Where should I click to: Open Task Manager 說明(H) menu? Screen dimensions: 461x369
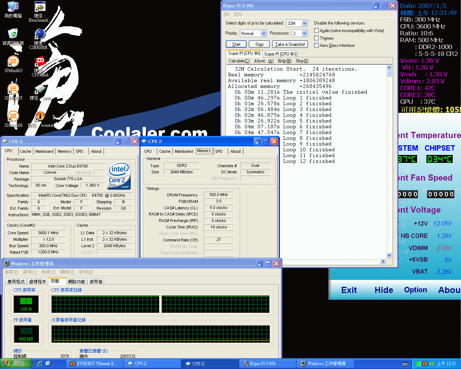tap(86, 272)
